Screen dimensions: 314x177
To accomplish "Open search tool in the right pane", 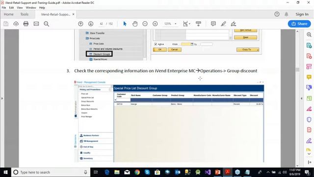I will click(x=309, y=34).
